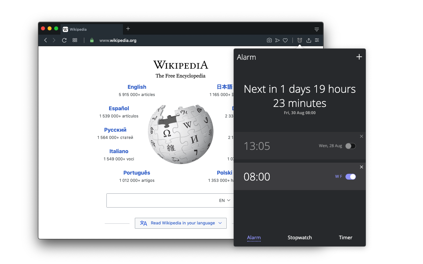Image resolution: width=423 pixels, height=264 pixels.
Task: Open a new tab with the plus
Action: tap(128, 29)
